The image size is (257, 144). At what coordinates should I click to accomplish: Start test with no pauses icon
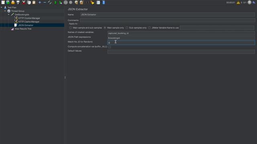pos(61,2)
